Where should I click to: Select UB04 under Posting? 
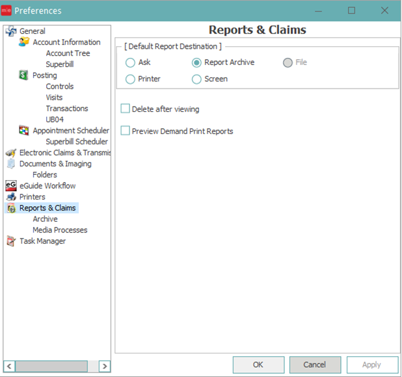coord(55,120)
